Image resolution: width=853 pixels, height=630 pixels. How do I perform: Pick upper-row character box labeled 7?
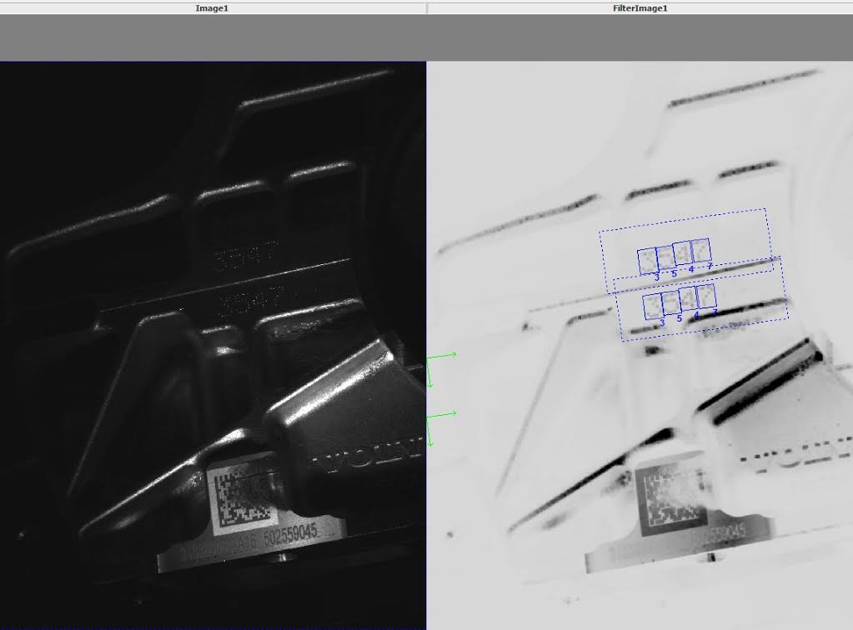700,251
